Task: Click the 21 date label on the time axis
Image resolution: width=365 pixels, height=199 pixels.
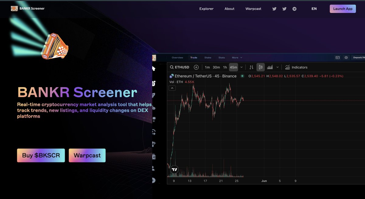Action: (221, 181)
